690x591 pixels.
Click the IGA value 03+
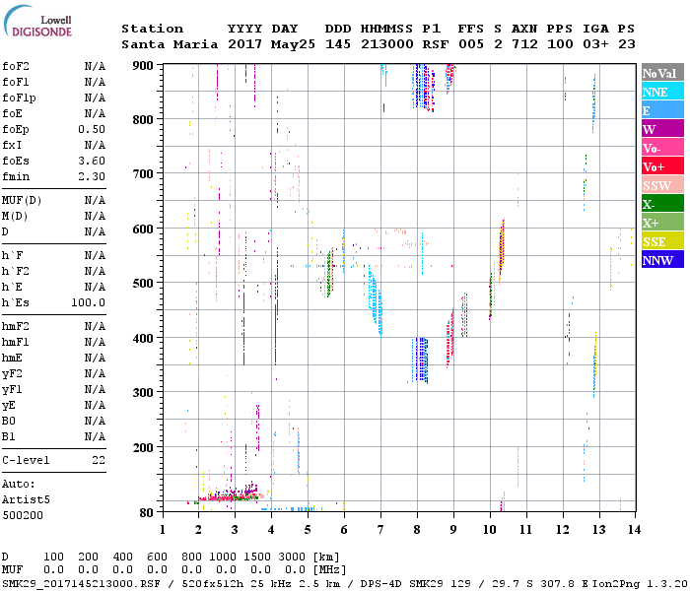click(x=595, y=44)
